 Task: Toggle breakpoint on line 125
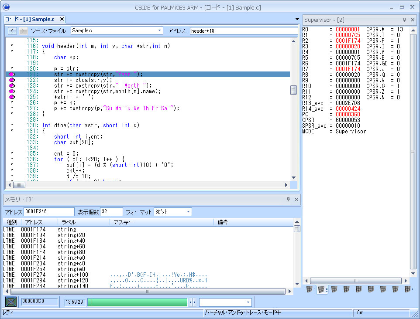pyautogui.click(x=12, y=97)
